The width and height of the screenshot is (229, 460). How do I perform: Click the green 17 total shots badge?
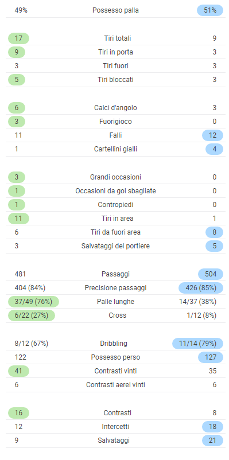[x=18, y=38]
